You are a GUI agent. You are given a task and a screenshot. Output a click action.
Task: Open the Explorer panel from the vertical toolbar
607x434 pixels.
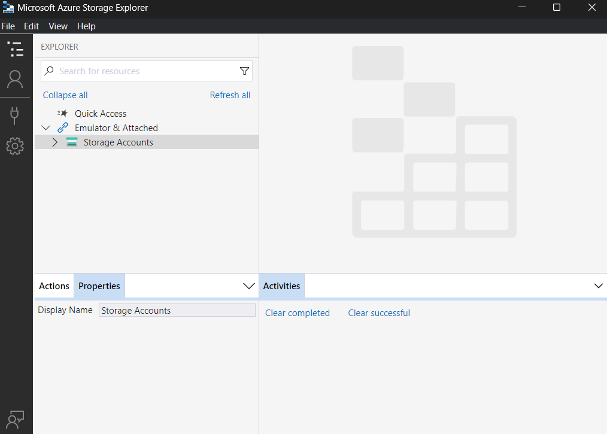coord(16,48)
